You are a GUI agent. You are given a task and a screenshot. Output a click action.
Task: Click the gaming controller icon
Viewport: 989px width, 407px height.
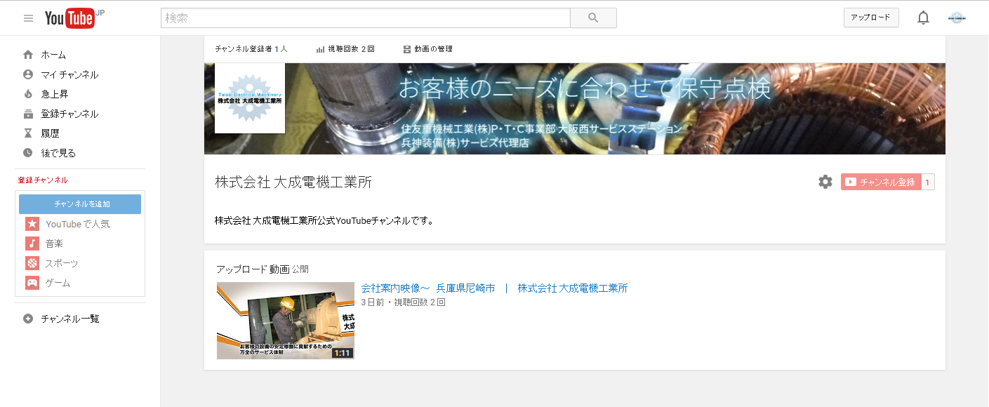(x=32, y=283)
